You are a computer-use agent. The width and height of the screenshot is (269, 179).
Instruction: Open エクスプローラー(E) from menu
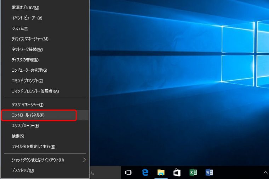(45, 126)
